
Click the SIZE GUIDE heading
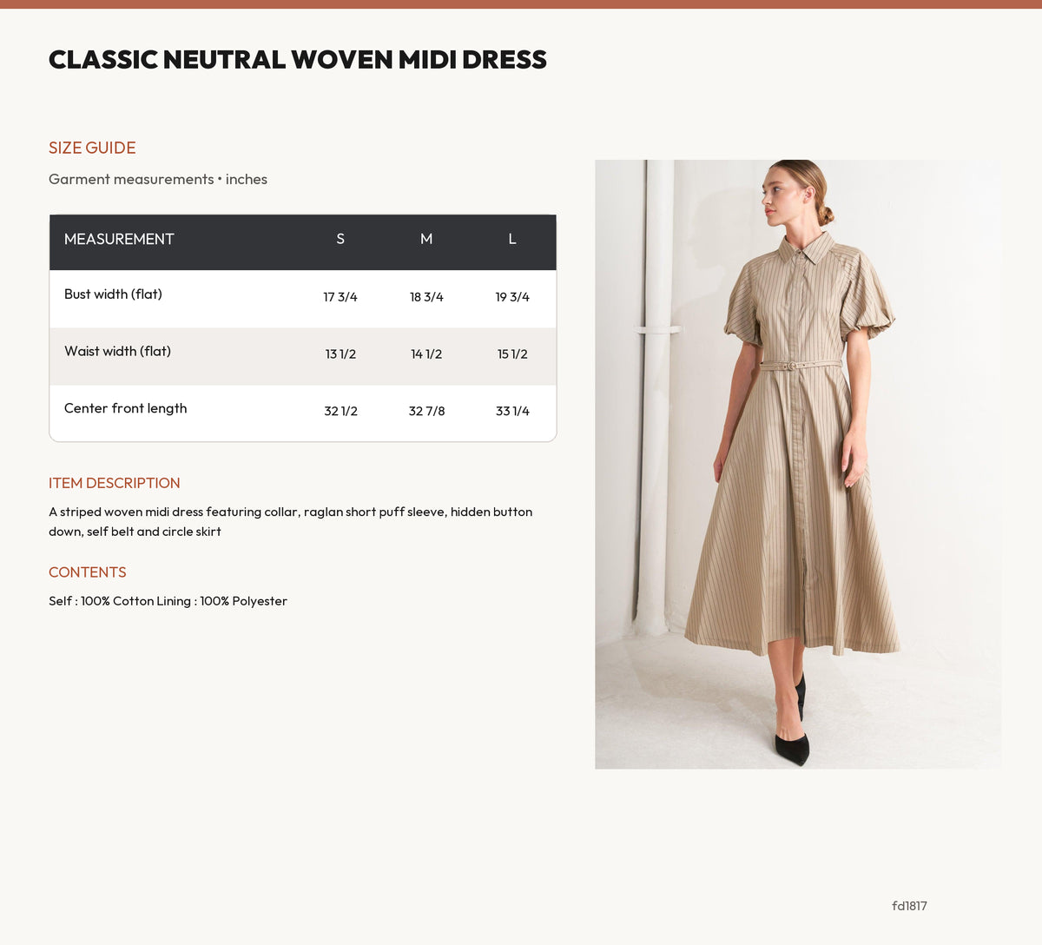[x=92, y=148]
